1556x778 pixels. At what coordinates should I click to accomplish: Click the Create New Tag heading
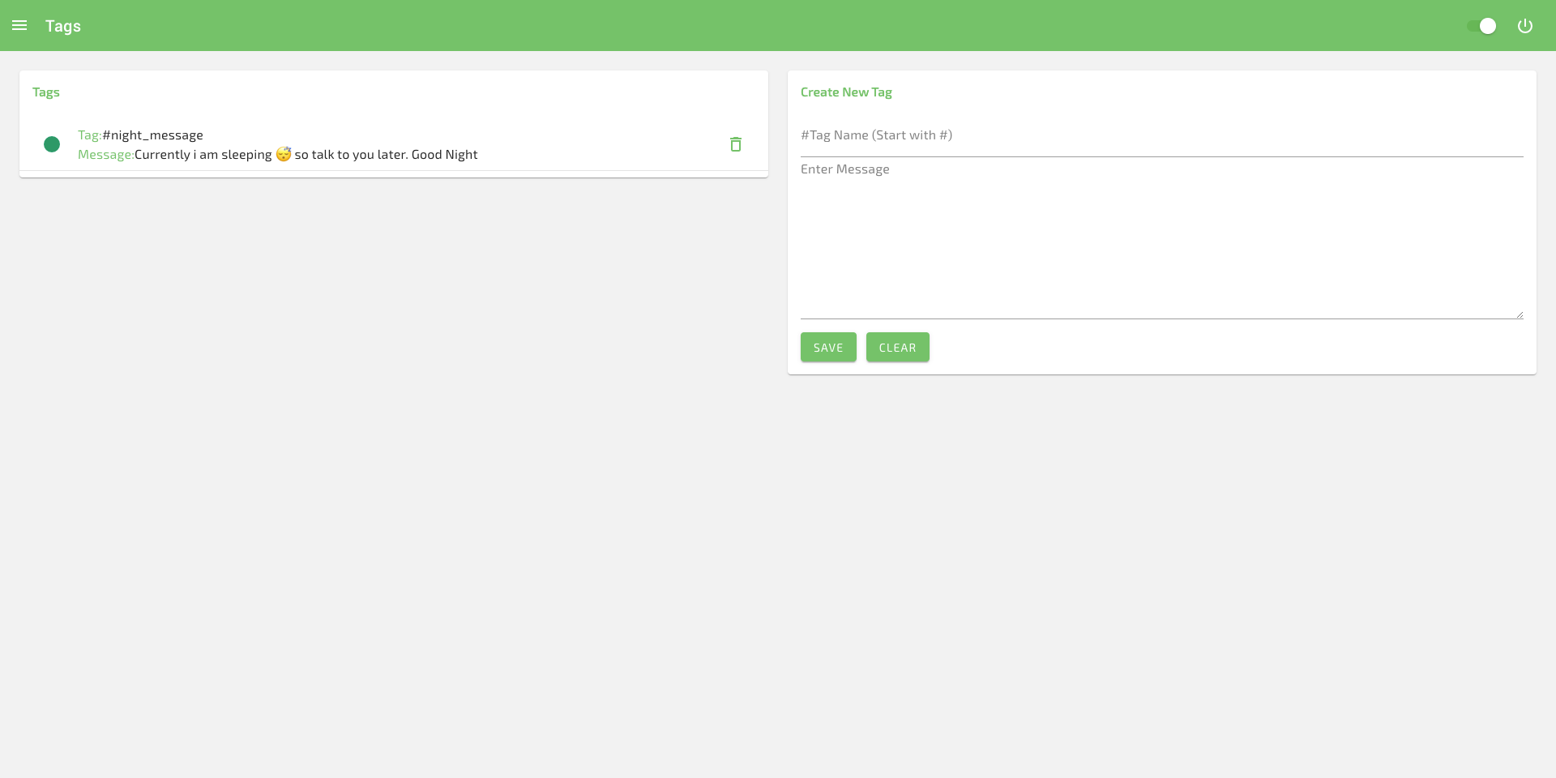pos(846,92)
